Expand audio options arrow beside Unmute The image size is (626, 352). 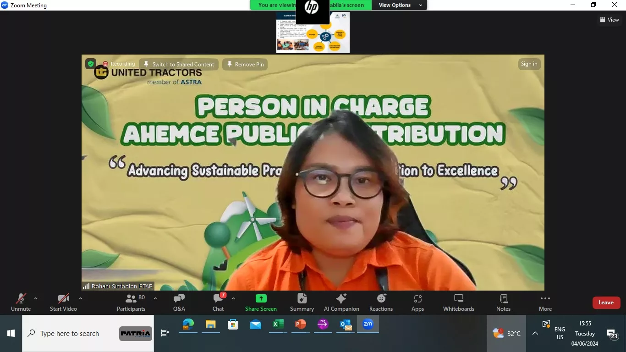tap(36, 298)
